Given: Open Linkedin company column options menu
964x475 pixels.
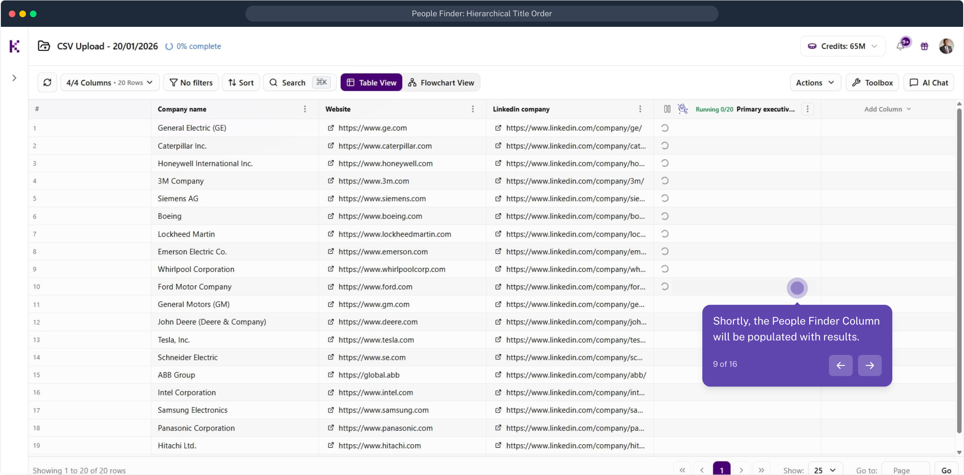Looking at the screenshot, I should click(640, 109).
